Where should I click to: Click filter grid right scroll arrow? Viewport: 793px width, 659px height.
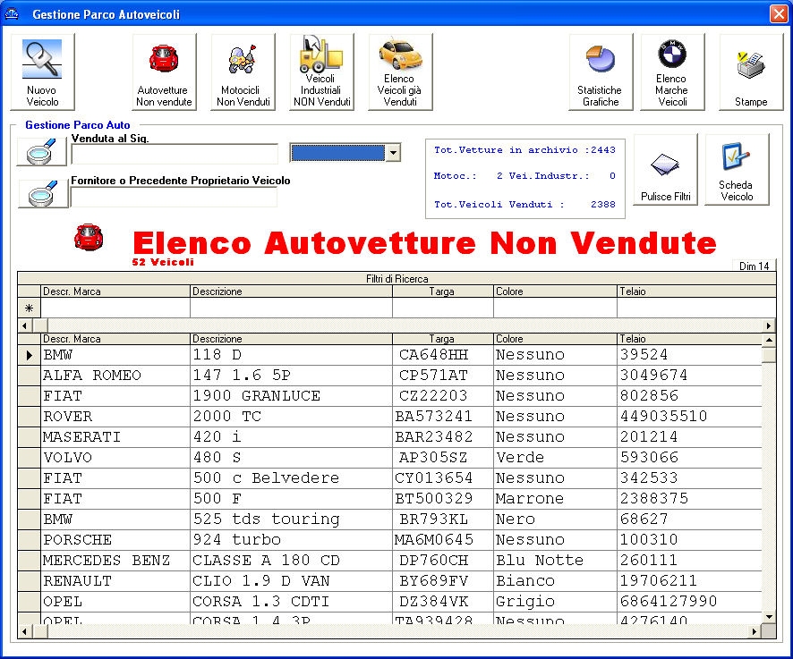pos(769,325)
